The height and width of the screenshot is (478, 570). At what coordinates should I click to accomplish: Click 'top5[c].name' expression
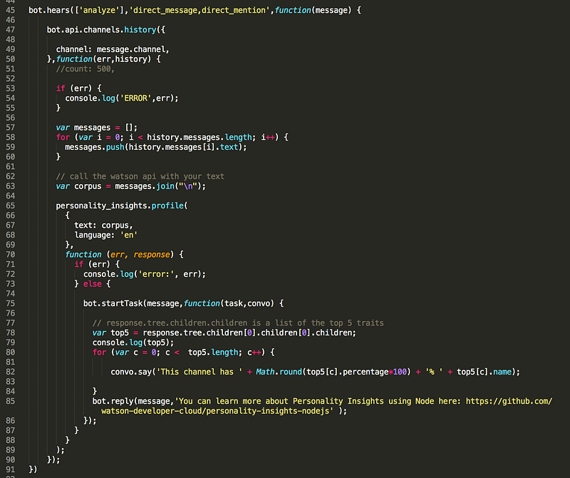(x=484, y=372)
